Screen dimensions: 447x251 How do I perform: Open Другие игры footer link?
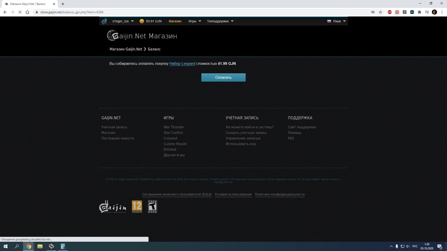click(174, 155)
